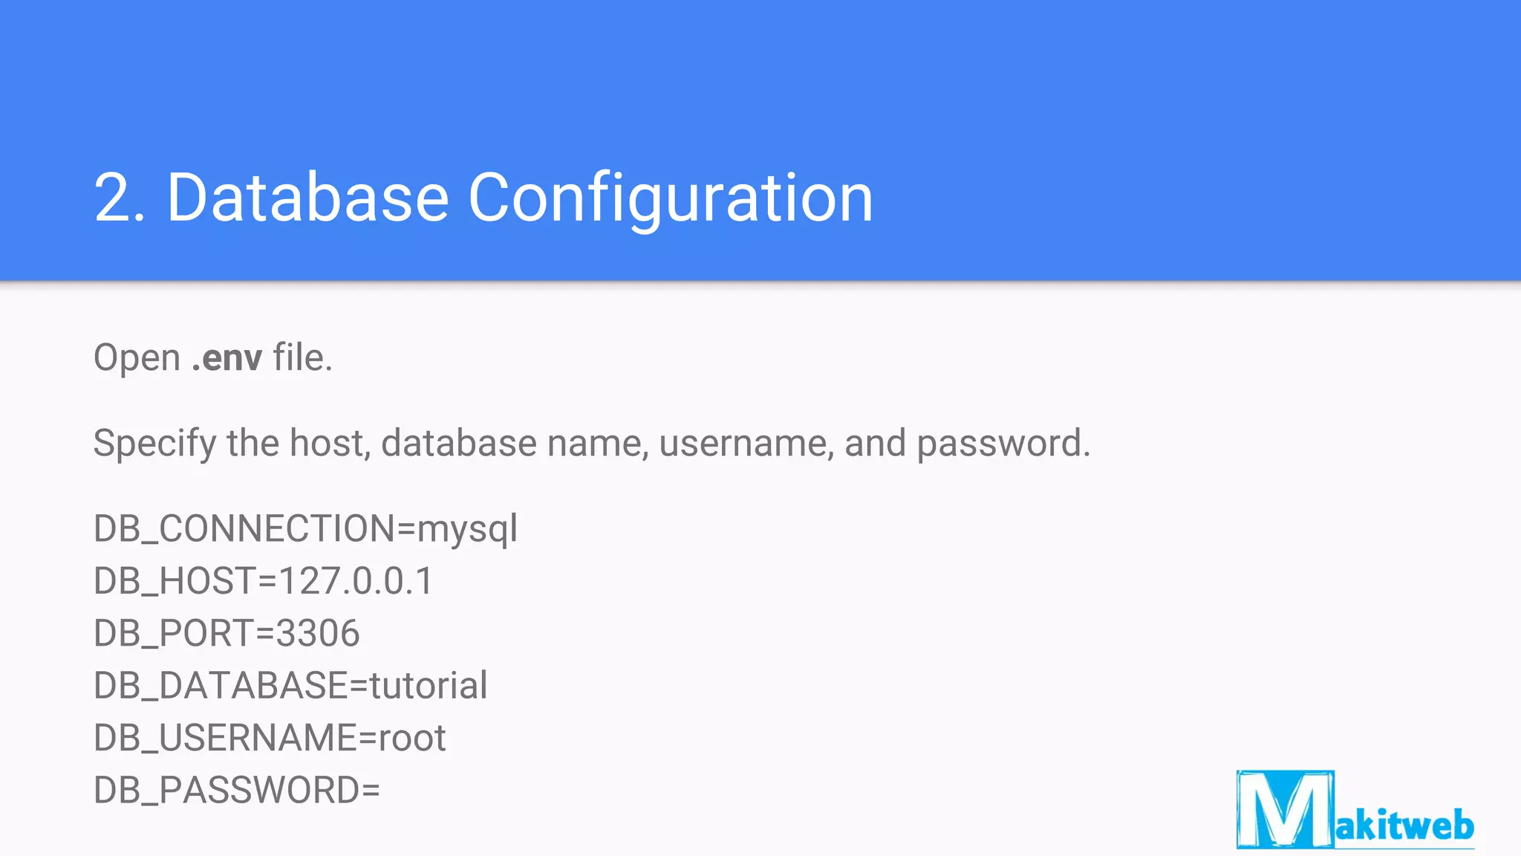The height and width of the screenshot is (856, 1521).
Task: Click the DB_PASSWORD= line
Action: pos(236,791)
